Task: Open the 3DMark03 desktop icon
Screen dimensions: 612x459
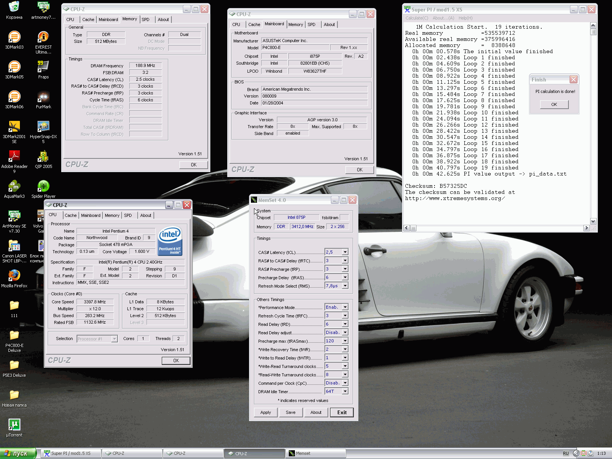Action: click(x=14, y=40)
